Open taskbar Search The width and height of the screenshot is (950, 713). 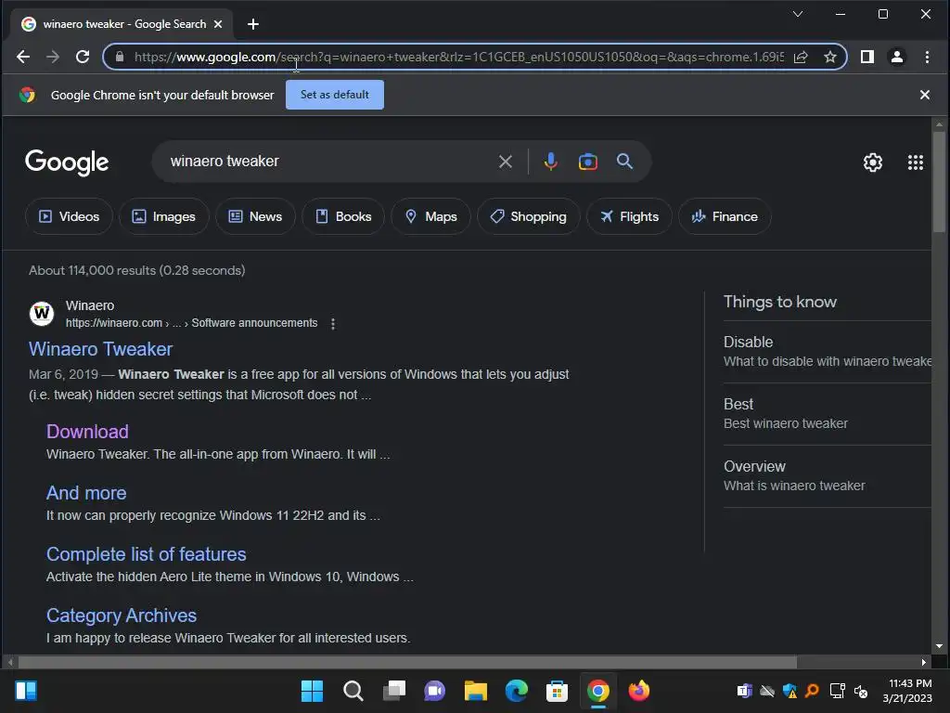click(x=353, y=691)
